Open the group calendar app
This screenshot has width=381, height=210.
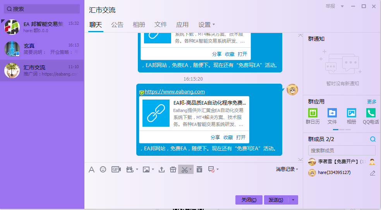(x=313, y=113)
